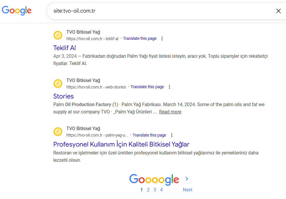Click the TVO favicon beside the Stories result
286x199 pixels.
tap(58, 84)
